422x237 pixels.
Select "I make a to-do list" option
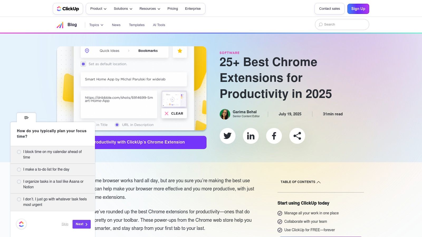point(19,170)
